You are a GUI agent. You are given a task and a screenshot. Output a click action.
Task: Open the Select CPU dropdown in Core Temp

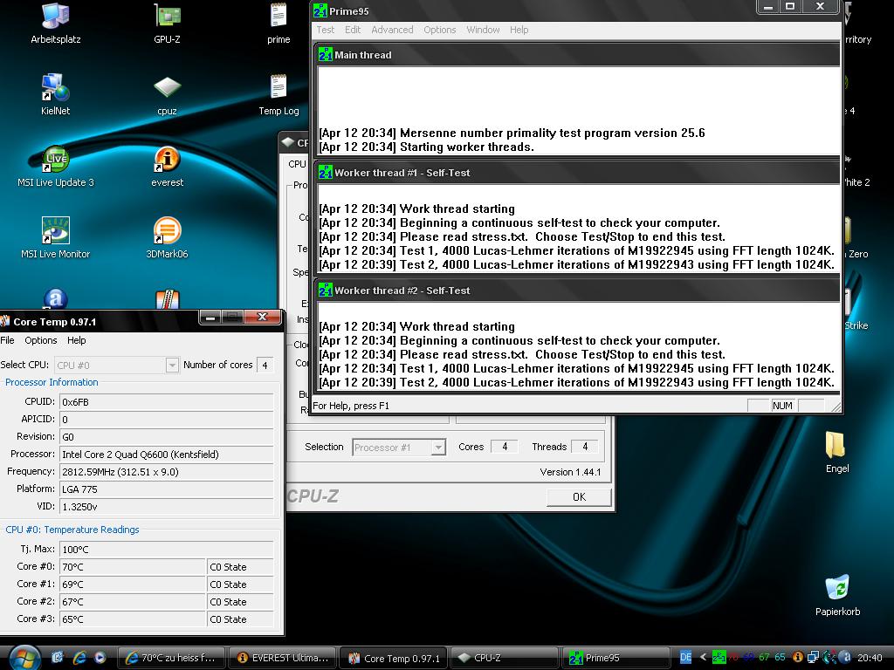pos(172,365)
